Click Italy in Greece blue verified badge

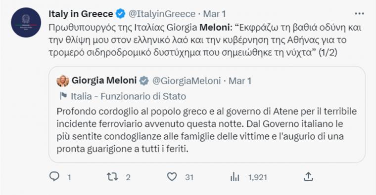[121, 14]
